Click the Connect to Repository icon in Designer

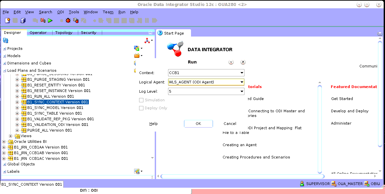click(x=5, y=40)
